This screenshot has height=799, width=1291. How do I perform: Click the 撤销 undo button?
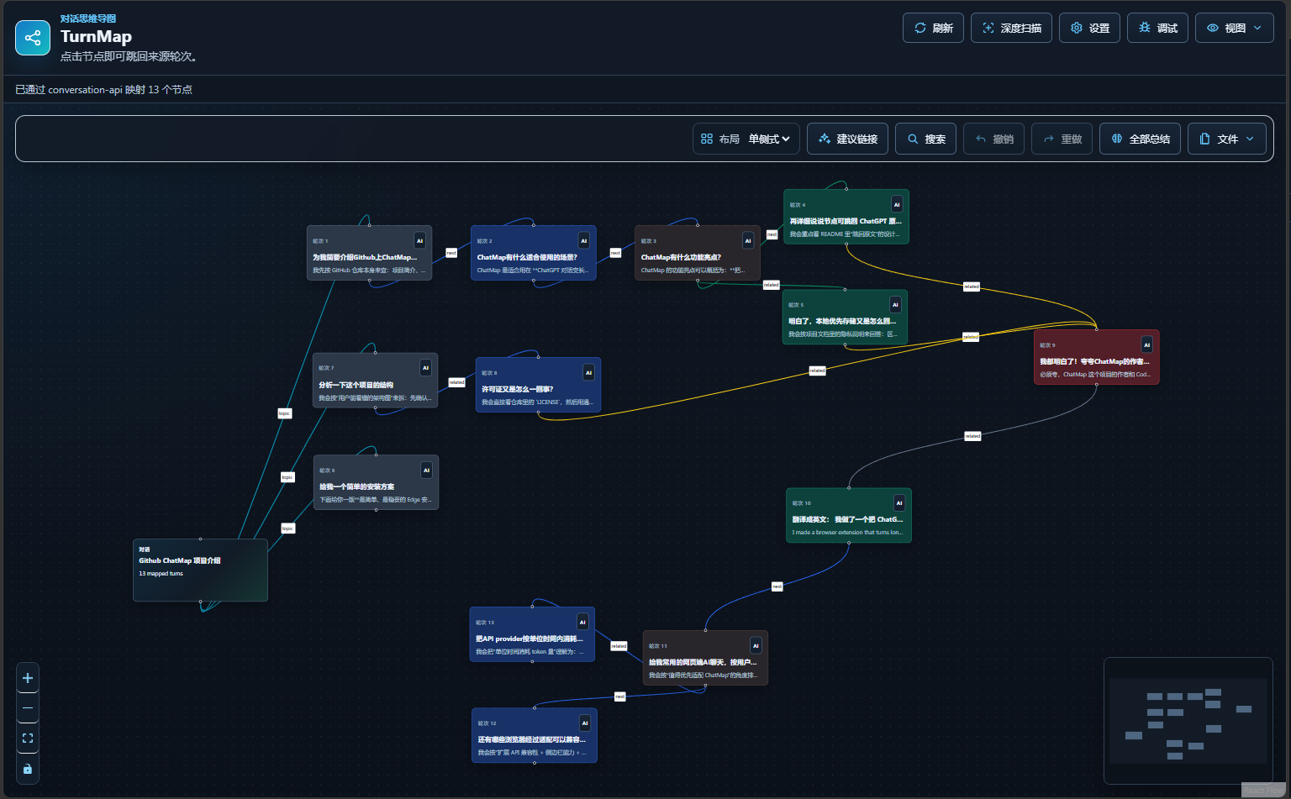coord(993,139)
